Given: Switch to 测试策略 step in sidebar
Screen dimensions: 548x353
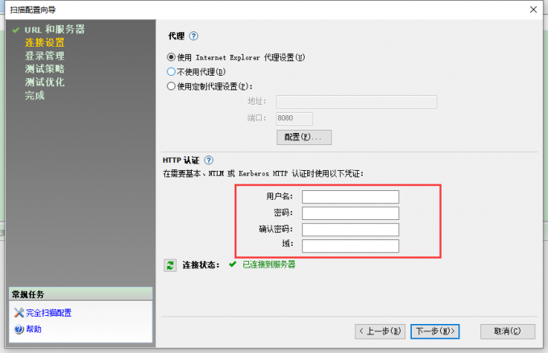Looking at the screenshot, I should 44,69.
